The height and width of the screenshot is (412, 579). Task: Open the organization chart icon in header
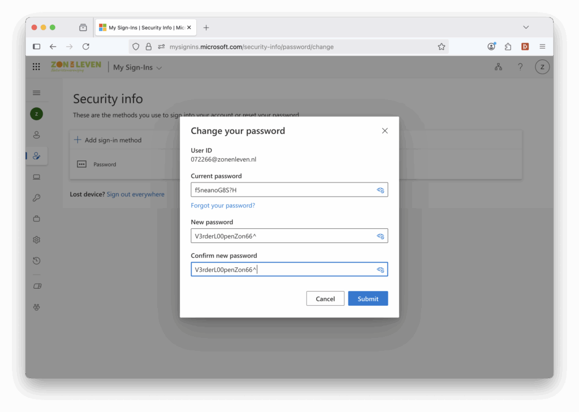tap(498, 67)
